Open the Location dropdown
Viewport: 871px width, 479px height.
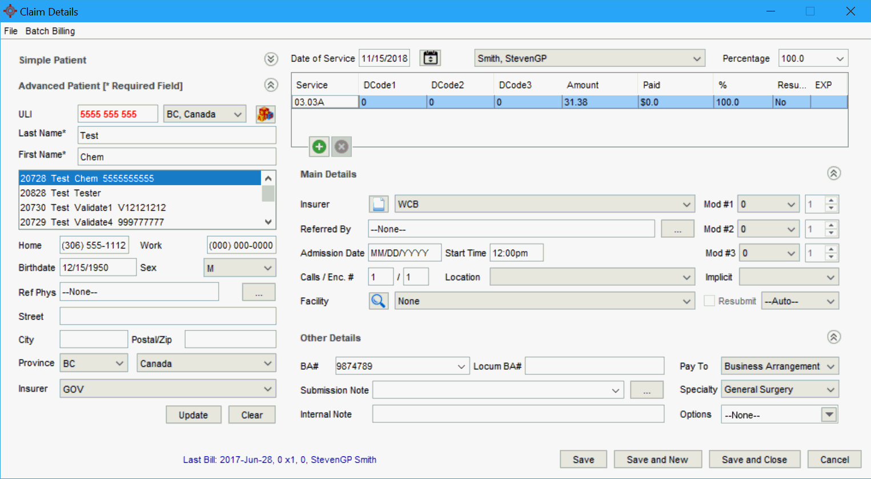(592, 277)
